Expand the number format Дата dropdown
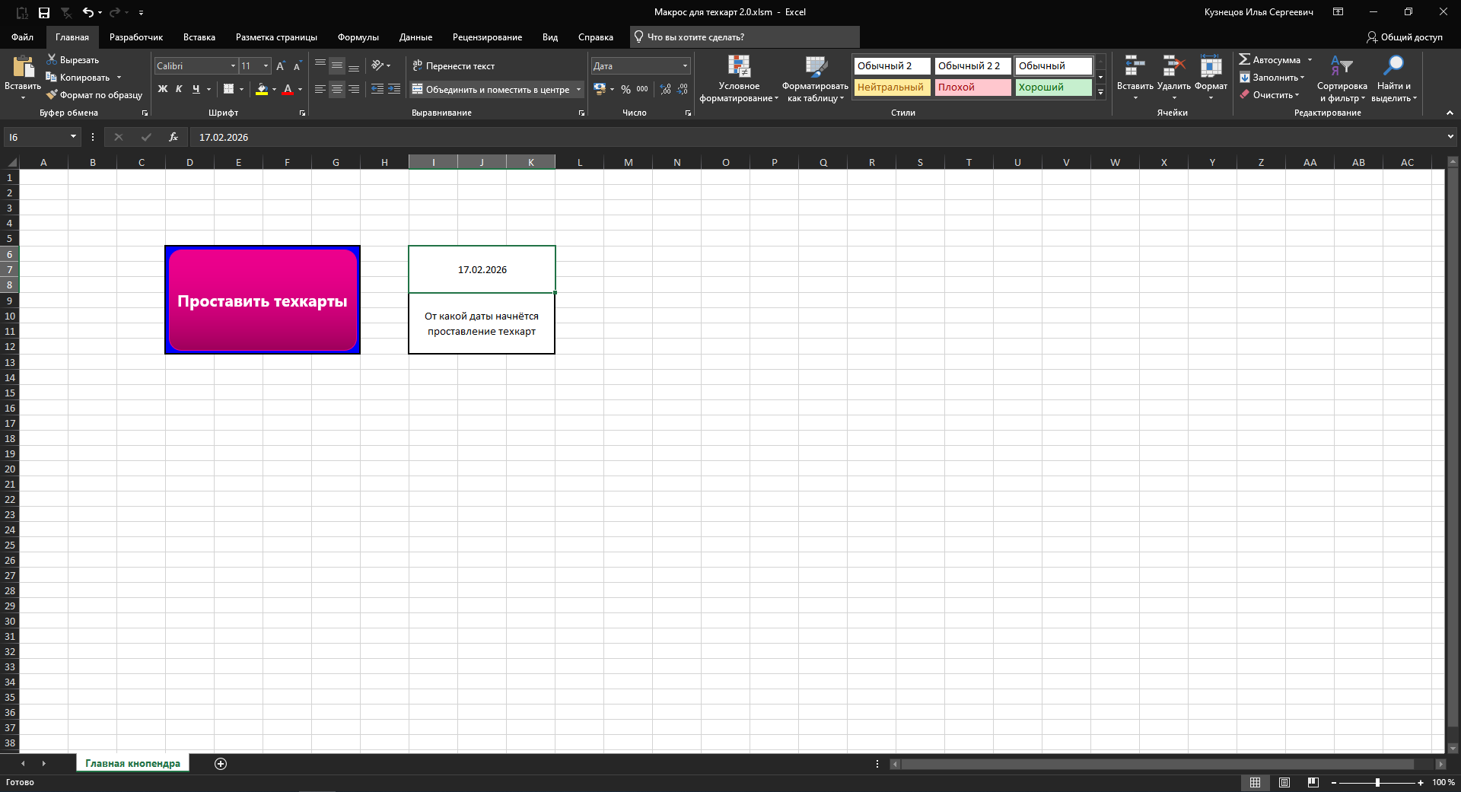The width and height of the screenshot is (1461, 792). 685,66
